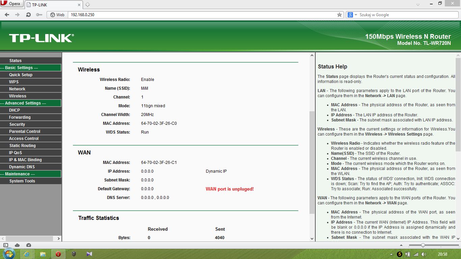The width and height of the screenshot is (461, 259).
Task: Open Windows Explorer from the taskbar
Action: (43, 254)
